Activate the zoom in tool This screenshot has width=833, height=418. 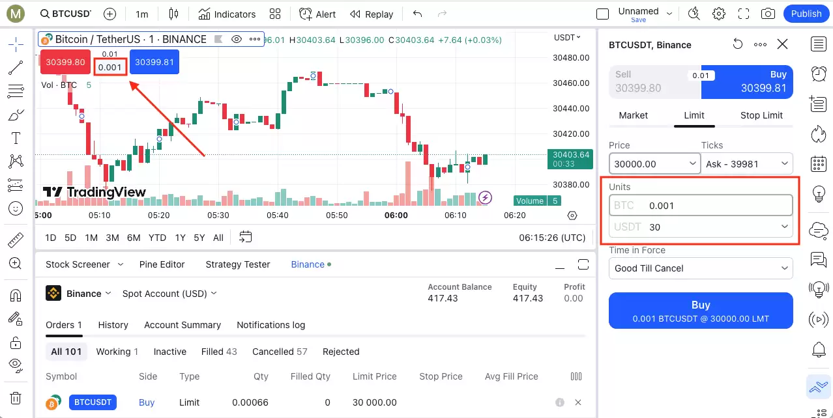pos(16,263)
